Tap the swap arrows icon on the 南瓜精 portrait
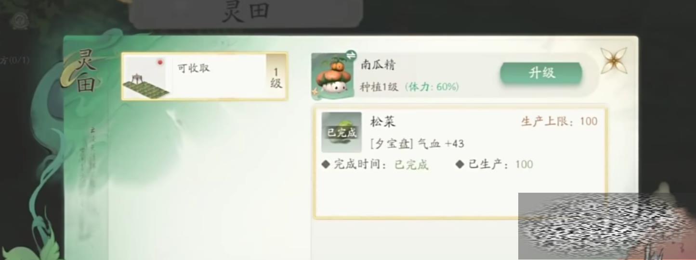696x260 pixels. tap(350, 54)
